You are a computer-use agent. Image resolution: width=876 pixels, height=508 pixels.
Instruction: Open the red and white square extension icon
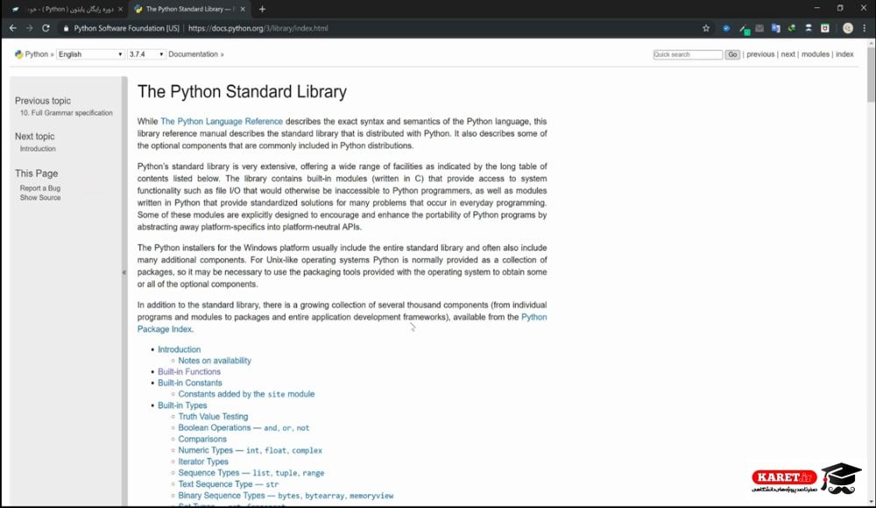(x=824, y=28)
